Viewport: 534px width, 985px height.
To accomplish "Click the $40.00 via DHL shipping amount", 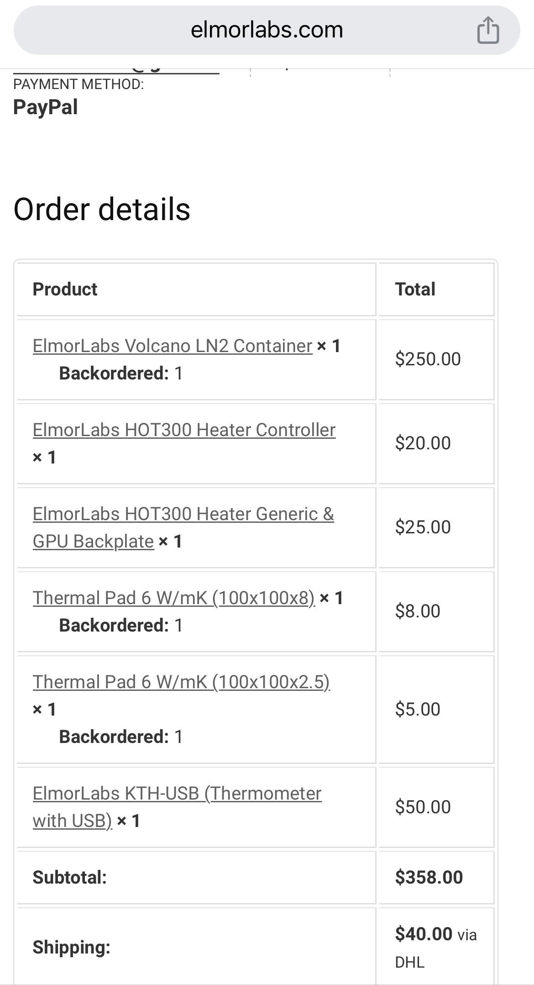I will coord(436,948).
